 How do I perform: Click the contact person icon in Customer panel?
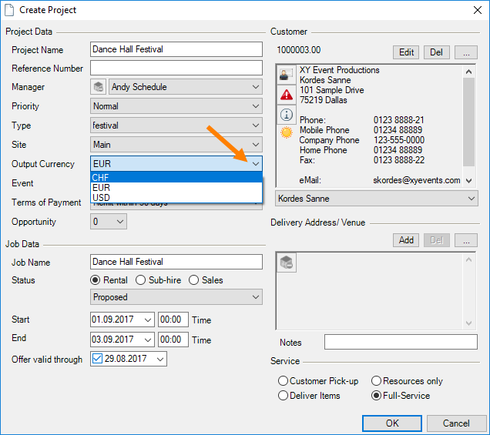pos(286,75)
